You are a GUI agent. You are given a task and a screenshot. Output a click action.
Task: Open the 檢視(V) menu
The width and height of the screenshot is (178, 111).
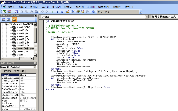point(34,7)
